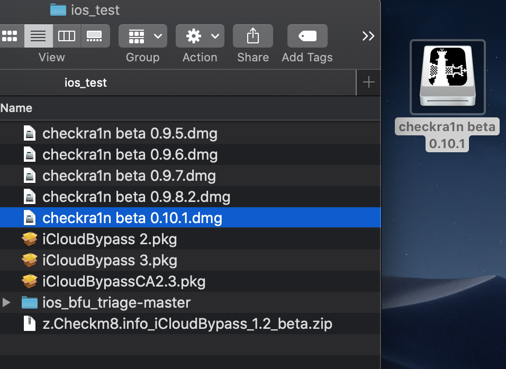Expand ios_bfu_triage-master folder disclosure triangle
The height and width of the screenshot is (369, 506).
pos(6,302)
